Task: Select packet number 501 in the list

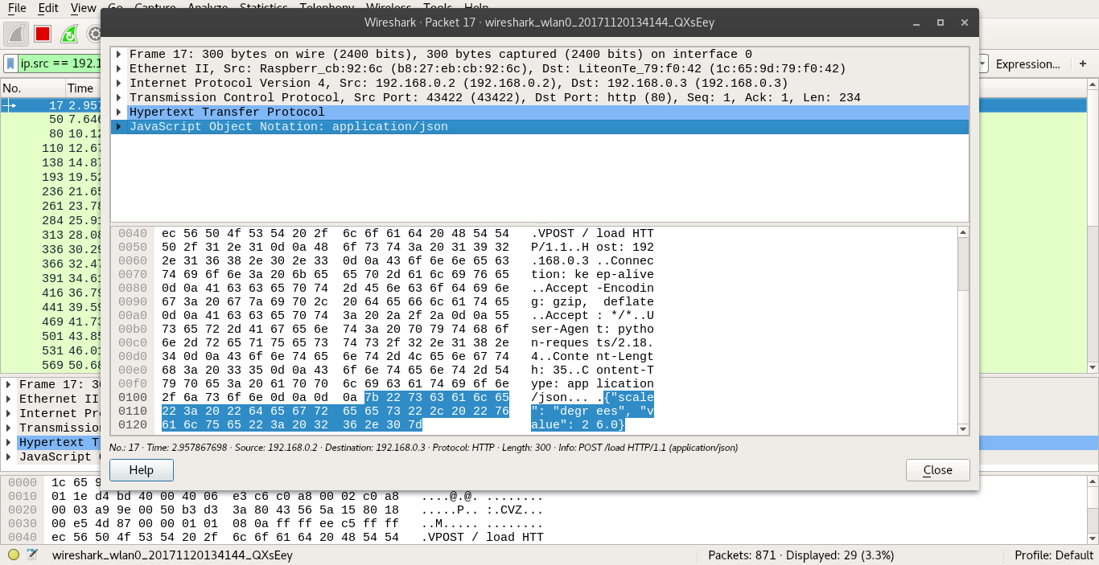Action: (51, 337)
